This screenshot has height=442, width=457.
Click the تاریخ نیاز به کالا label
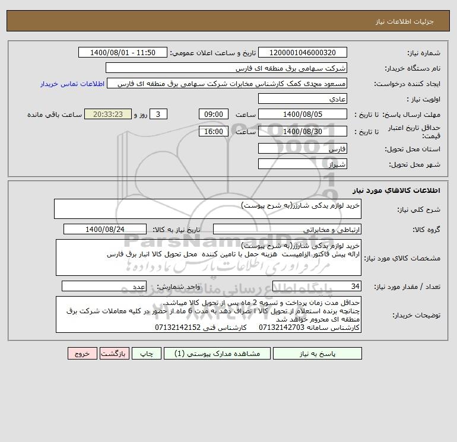click(x=176, y=230)
